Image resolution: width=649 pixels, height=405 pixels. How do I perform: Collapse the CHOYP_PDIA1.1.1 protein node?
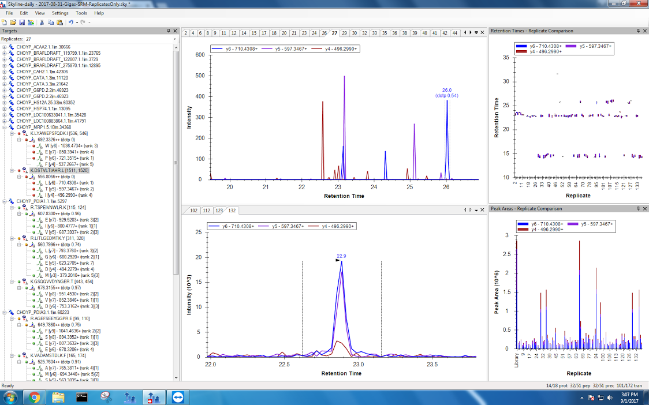tap(5, 201)
